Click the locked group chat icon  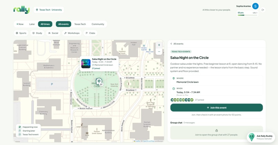coord(217,131)
